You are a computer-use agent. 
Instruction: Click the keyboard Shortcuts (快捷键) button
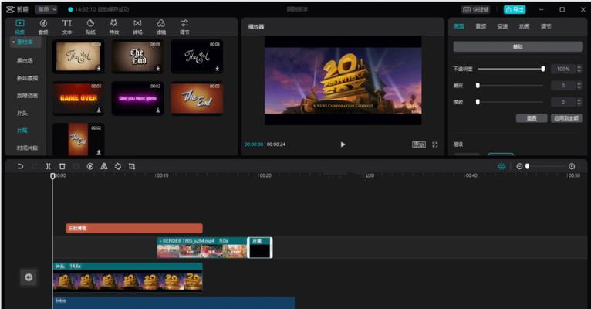pyautogui.click(x=476, y=9)
